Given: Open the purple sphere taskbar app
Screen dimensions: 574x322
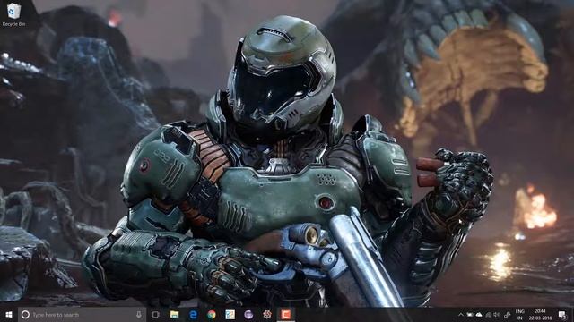Looking at the screenshot, I should pyautogui.click(x=248, y=314).
